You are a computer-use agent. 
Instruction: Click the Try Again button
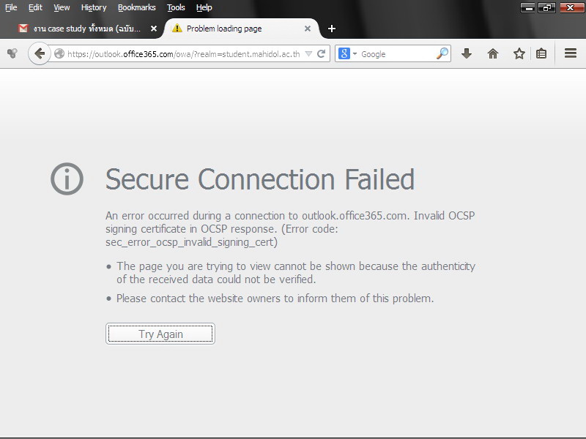[x=160, y=334]
